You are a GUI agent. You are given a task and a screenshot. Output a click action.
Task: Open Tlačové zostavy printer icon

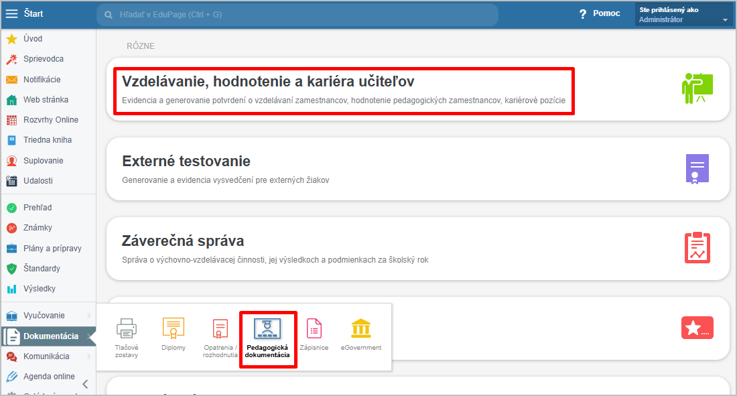(x=127, y=328)
